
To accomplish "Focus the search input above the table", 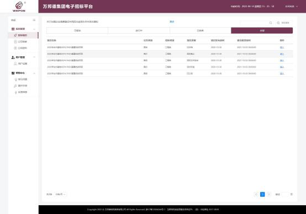I will click(255, 23).
